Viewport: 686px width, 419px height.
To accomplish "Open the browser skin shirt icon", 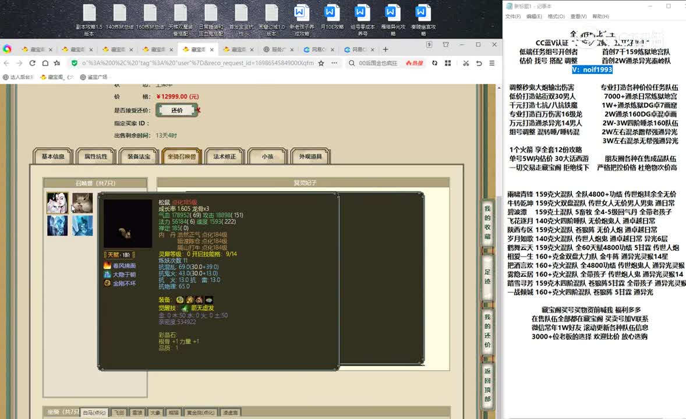I will [446, 45].
